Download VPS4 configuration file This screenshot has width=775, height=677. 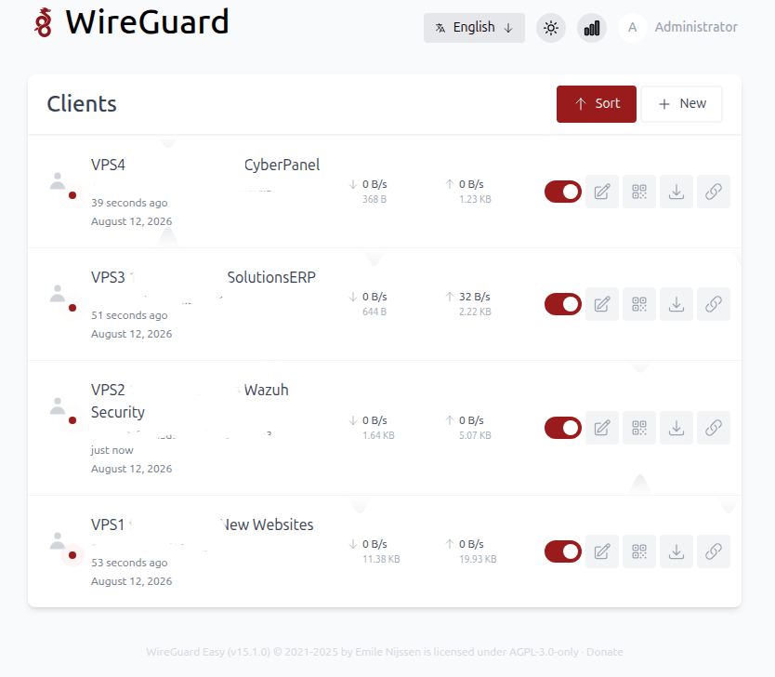[x=676, y=192]
